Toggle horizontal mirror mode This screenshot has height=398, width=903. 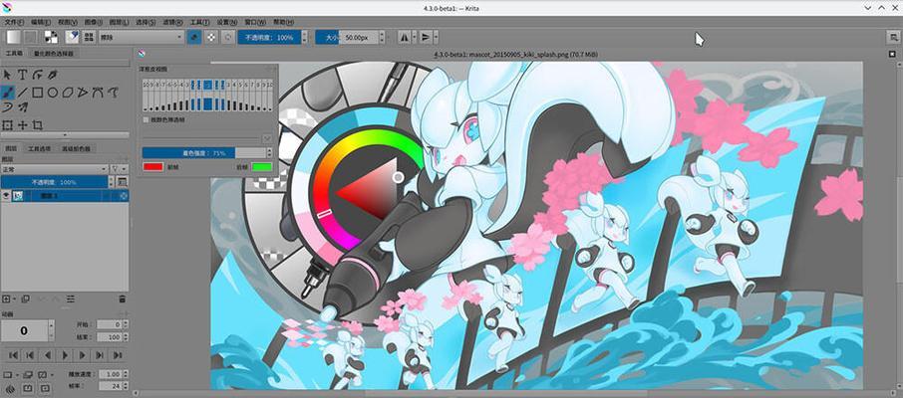pos(404,37)
